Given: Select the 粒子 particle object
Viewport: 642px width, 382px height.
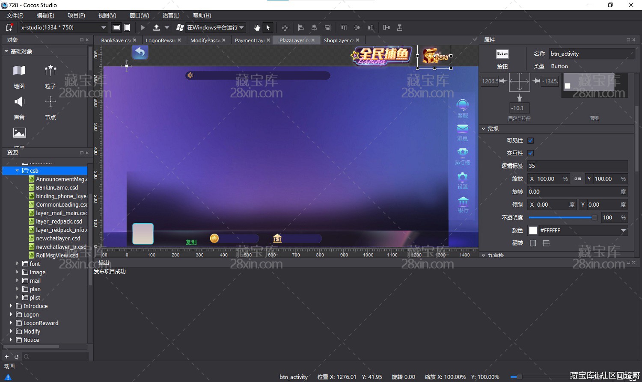Looking at the screenshot, I should click(x=51, y=77).
